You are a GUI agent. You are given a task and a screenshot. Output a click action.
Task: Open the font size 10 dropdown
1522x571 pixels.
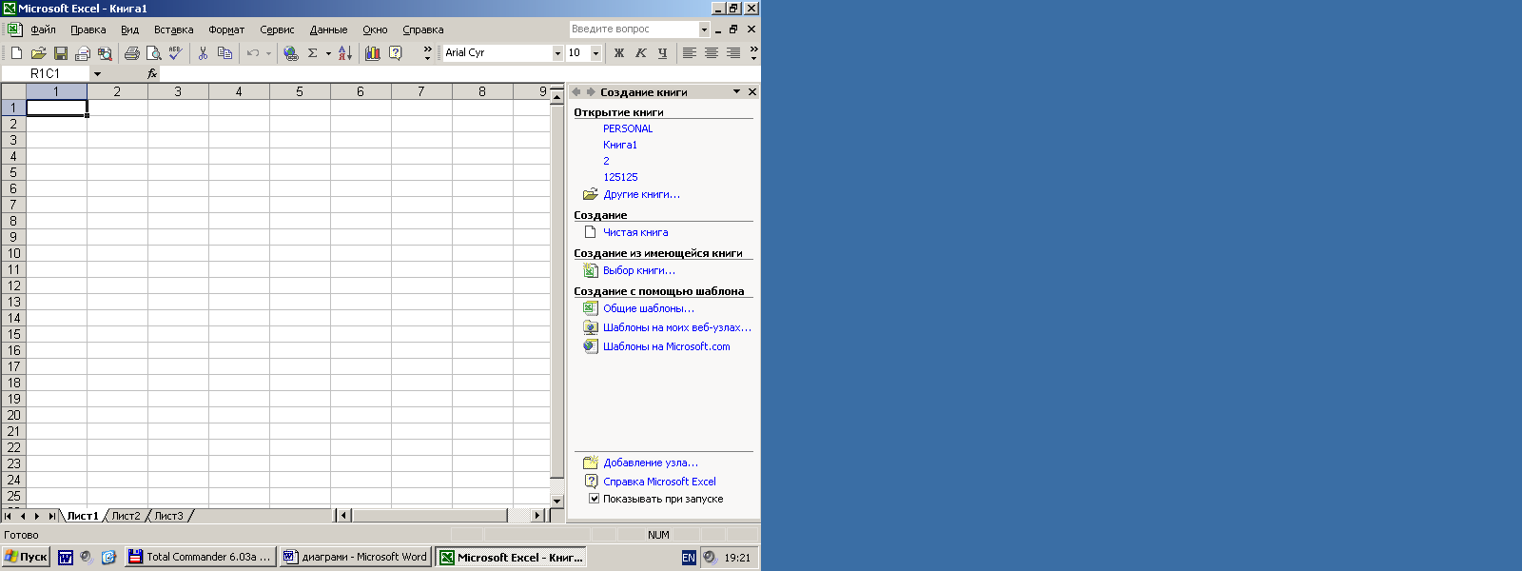pos(596,53)
